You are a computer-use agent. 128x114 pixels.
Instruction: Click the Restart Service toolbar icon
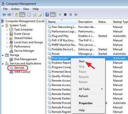[76, 15]
